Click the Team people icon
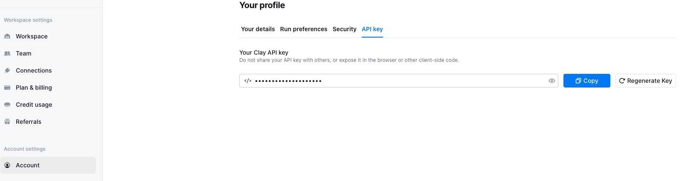Viewport: 688px width, 181px height. coord(7,53)
